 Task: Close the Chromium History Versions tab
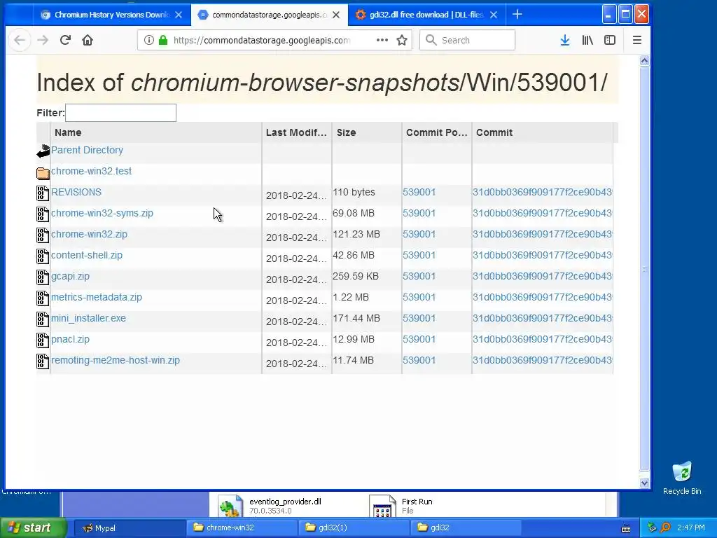[179, 15]
